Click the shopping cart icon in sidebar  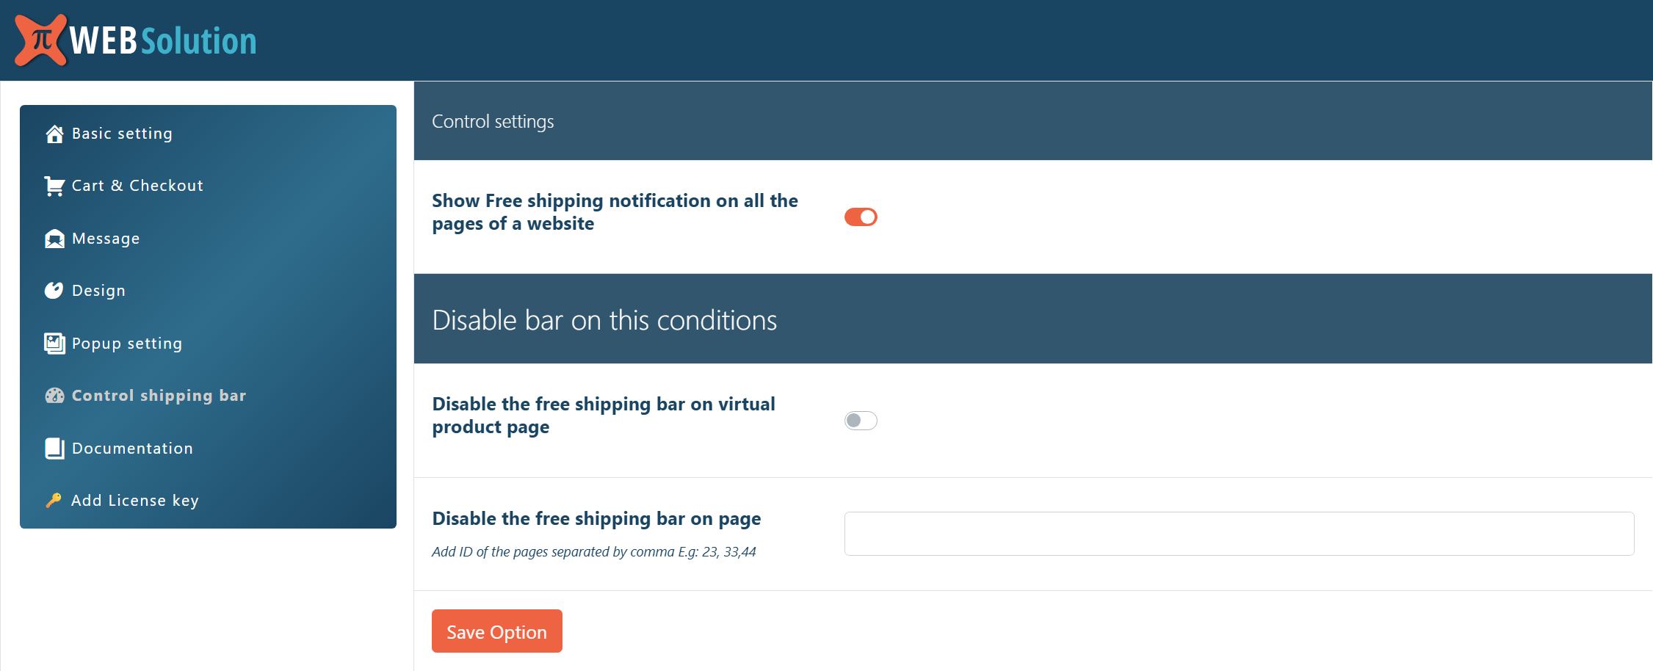coord(54,186)
